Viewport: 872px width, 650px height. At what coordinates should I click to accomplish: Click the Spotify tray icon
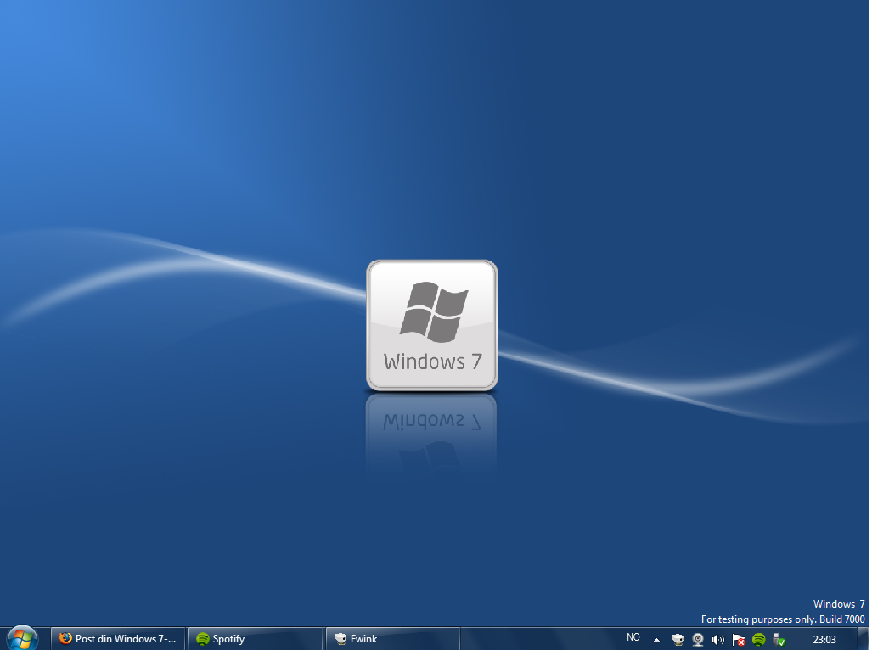(758, 640)
